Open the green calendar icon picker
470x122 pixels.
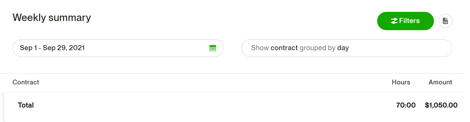[213, 48]
